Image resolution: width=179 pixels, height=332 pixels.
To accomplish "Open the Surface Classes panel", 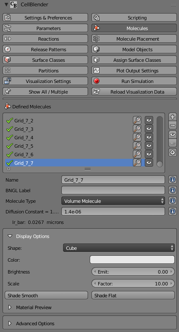I will pos(45,60).
